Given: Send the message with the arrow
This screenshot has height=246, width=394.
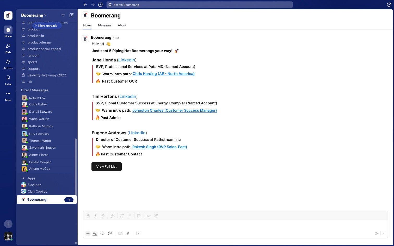Looking at the screenshot, I should coord(377,234).
